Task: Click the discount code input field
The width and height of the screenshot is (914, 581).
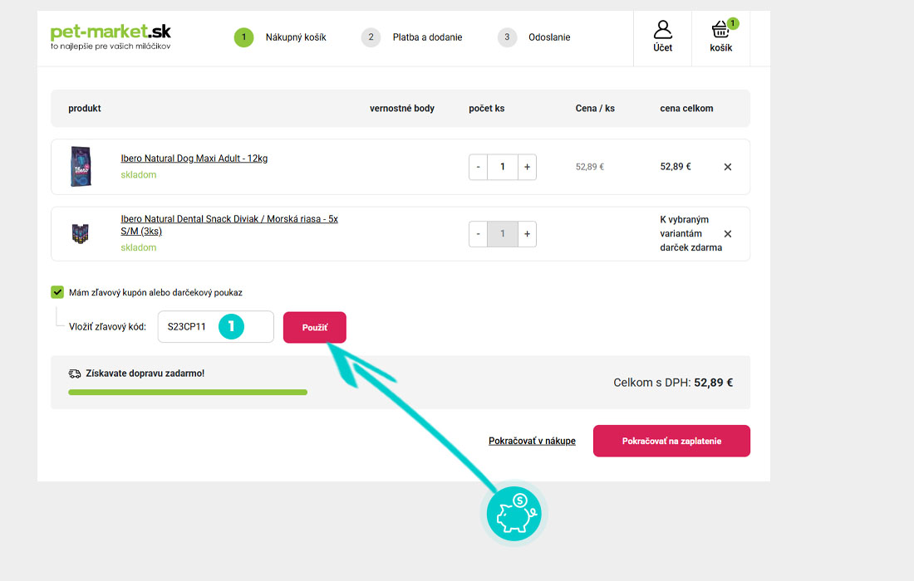Action: pos(216,326)
